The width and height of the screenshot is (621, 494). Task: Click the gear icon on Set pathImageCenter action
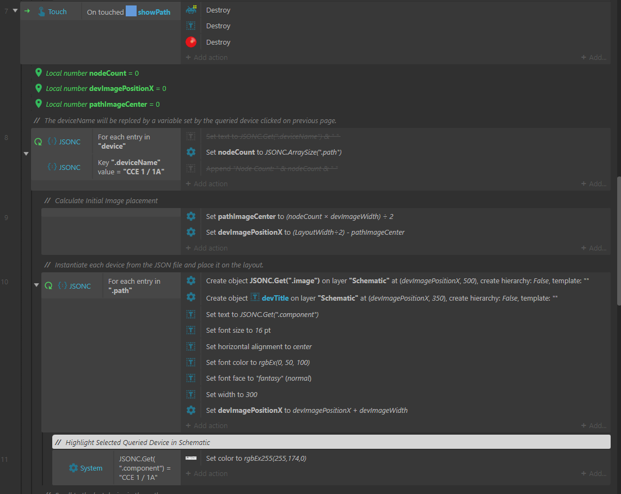tap(191, 216)
